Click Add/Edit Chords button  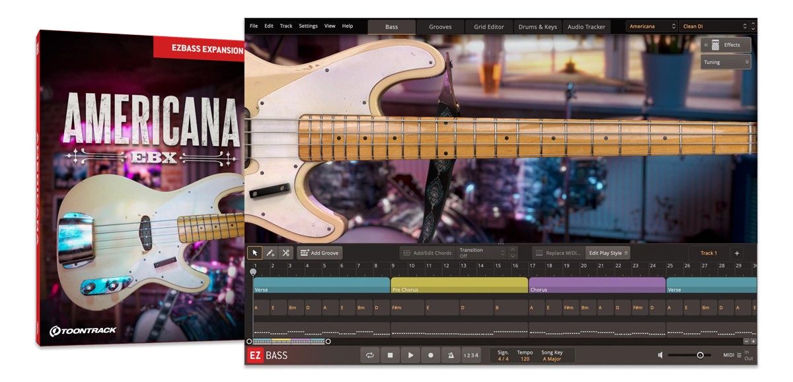[427, 253]
